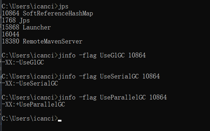
Task: Select the RemoteMavenServer process name
Action: pos(53,42)
